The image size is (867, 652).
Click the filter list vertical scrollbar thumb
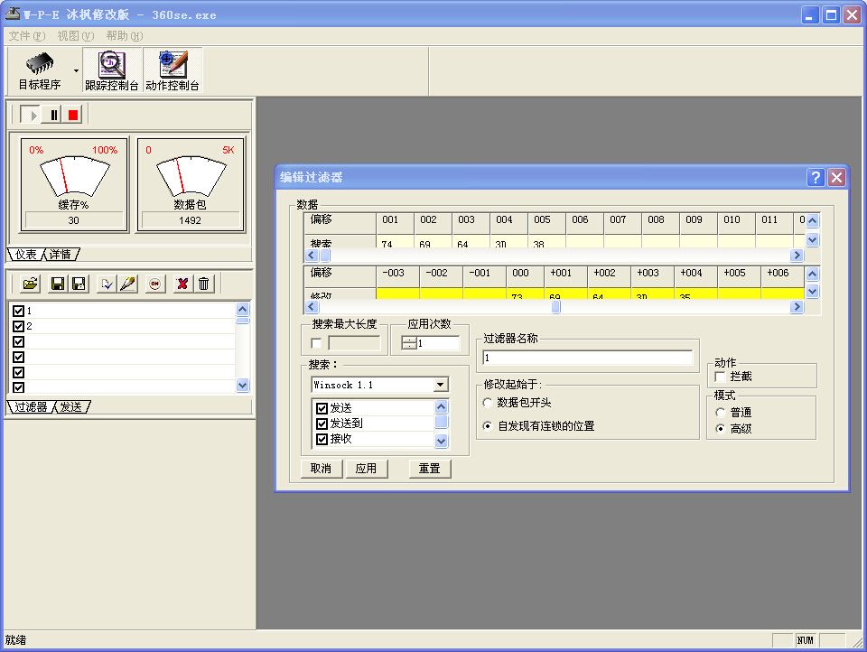[243, 321]
